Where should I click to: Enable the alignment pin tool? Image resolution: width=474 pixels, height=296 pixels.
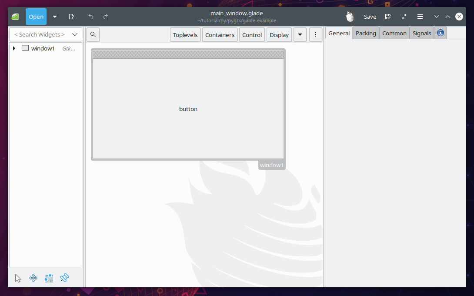tap(65, 278)
